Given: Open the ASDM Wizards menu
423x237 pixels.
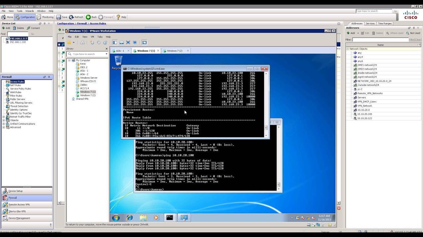Looking at the screenshot, I should 29,11.
